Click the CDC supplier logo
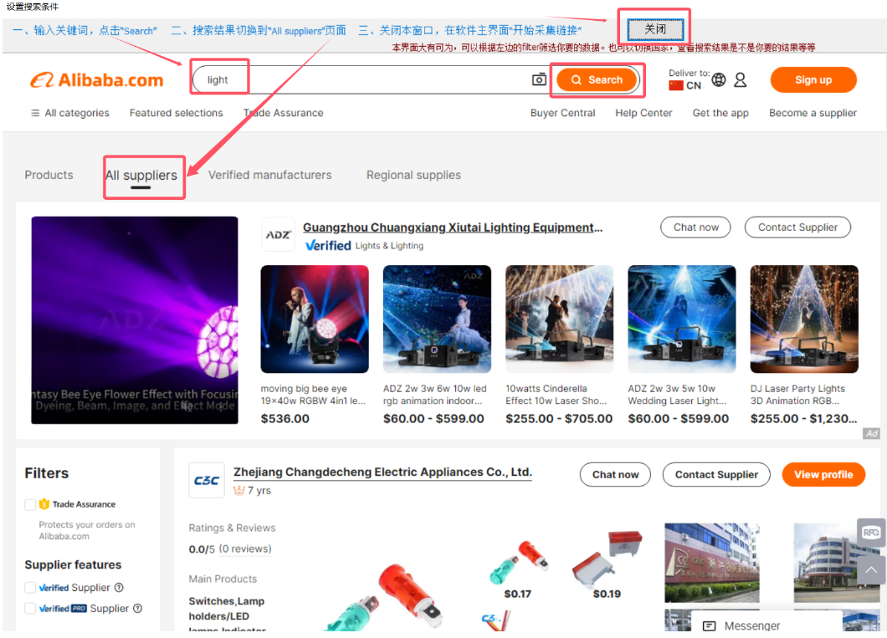Screen dimensions: 887x638 (207, 480)
